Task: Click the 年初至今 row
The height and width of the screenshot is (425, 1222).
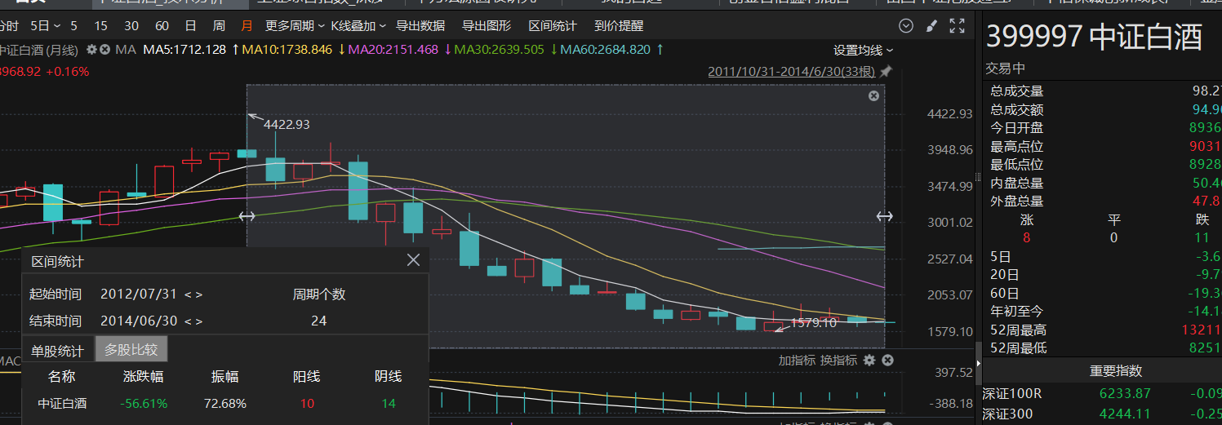Action: 1101,311
